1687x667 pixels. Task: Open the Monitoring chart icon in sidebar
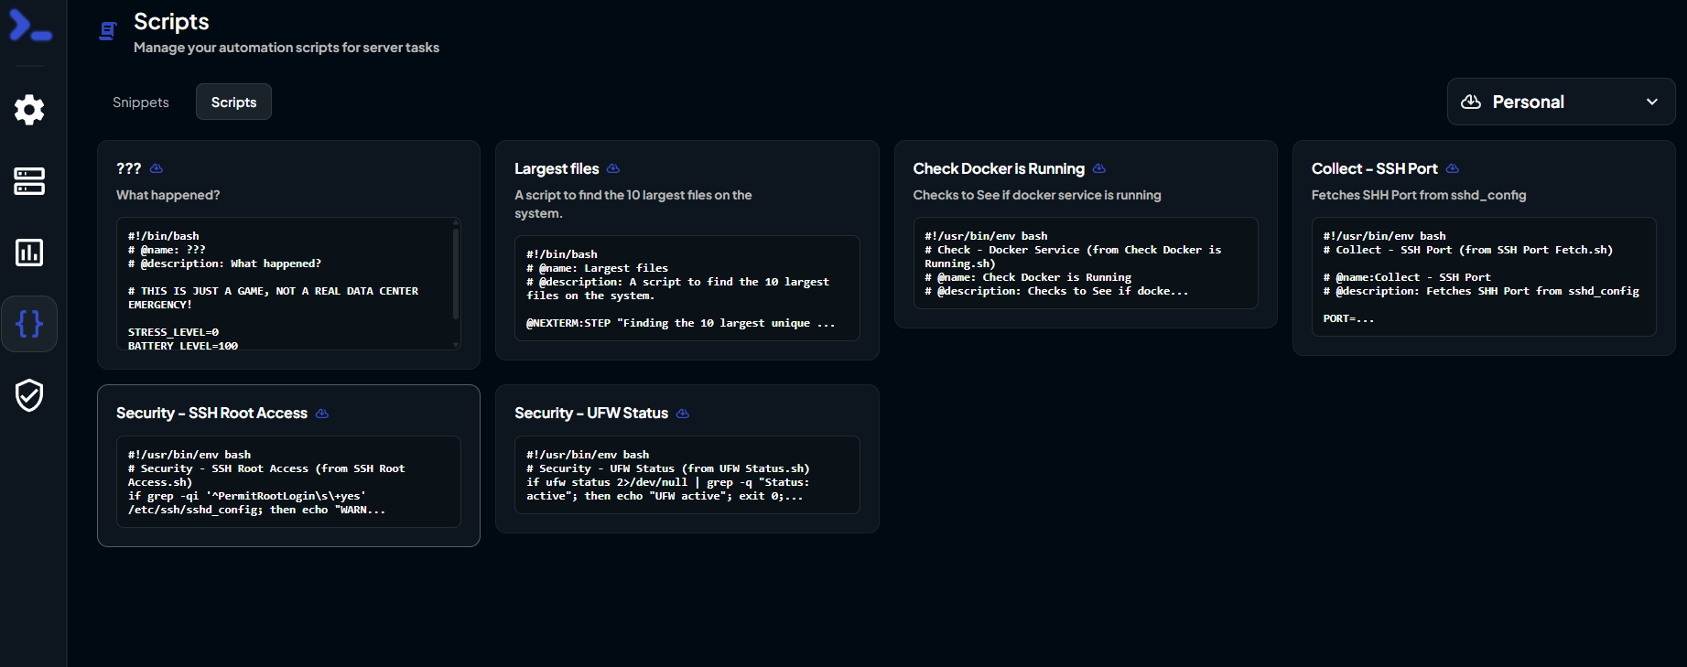[x=29, y=253]
